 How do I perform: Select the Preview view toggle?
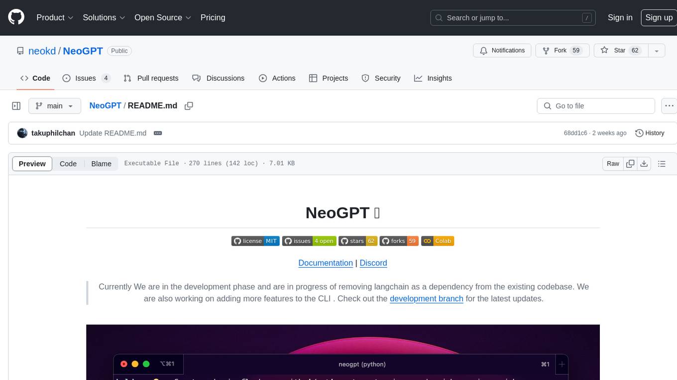[32, 164]
